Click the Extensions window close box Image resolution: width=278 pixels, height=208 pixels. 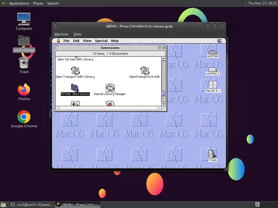57,48
